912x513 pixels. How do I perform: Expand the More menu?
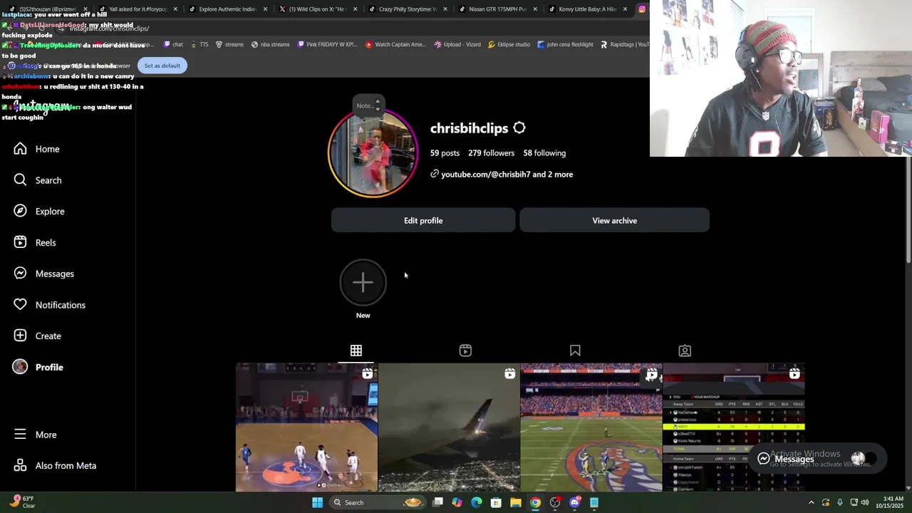[36, 435]
